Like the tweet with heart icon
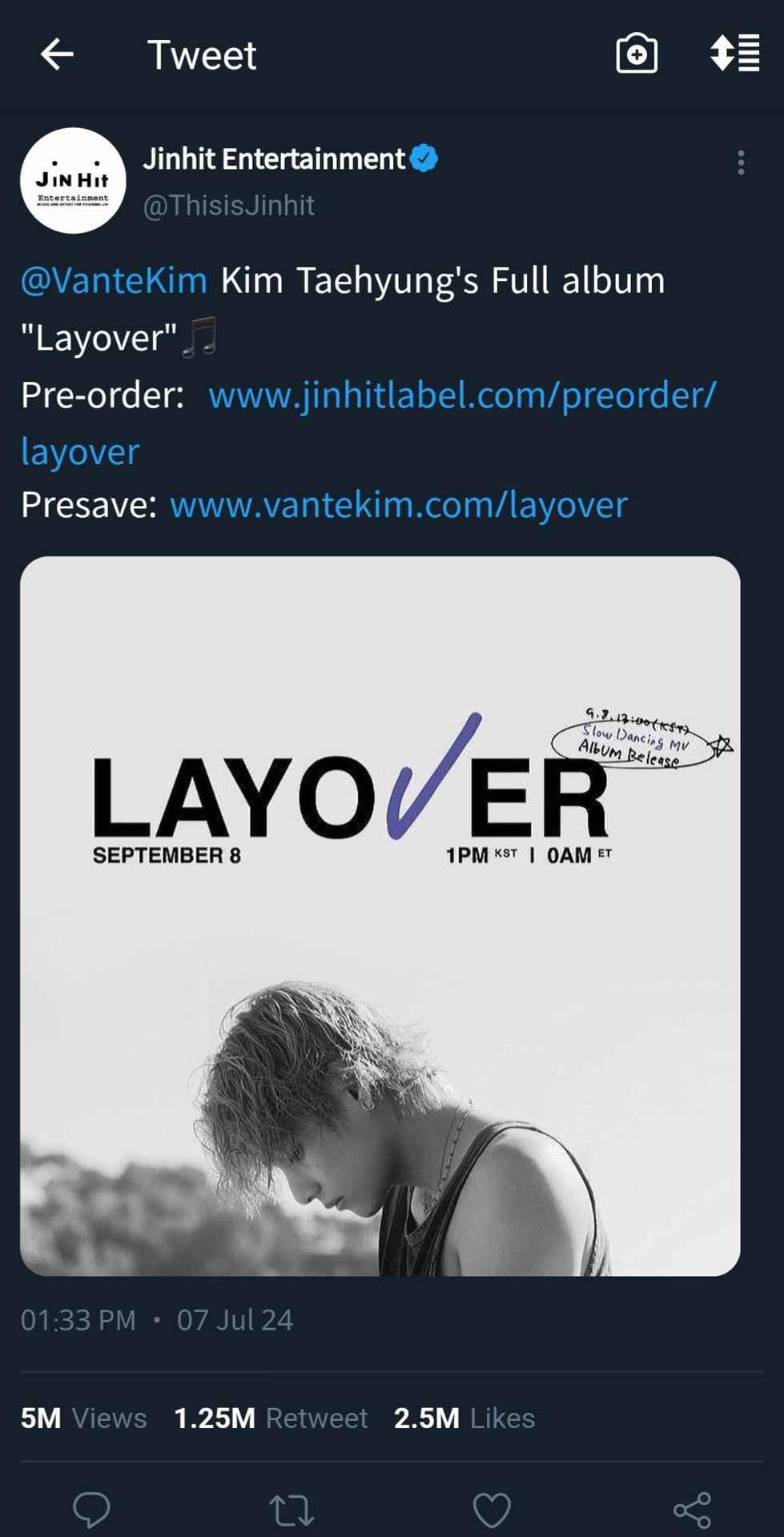This screenshot has height=1537, width=784. pyautogui.click(x=492, y=1511)
